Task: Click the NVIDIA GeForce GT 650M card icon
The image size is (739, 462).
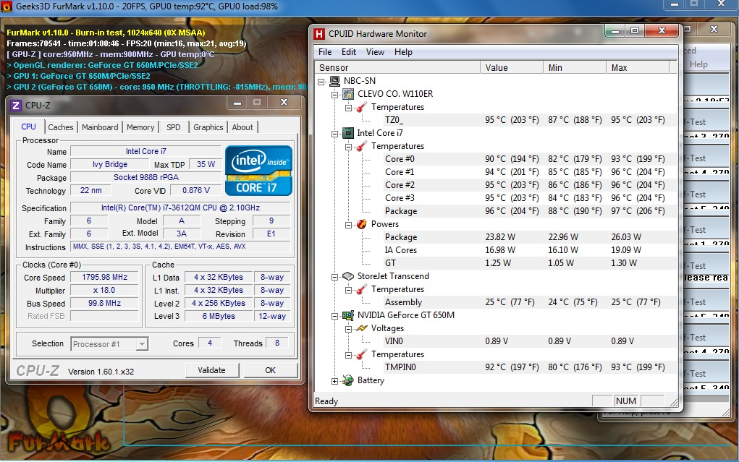Action: pyautogui.click(x=348, y=315)
